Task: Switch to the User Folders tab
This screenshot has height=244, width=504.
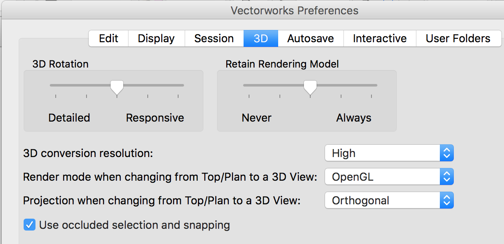Action: 458,38
